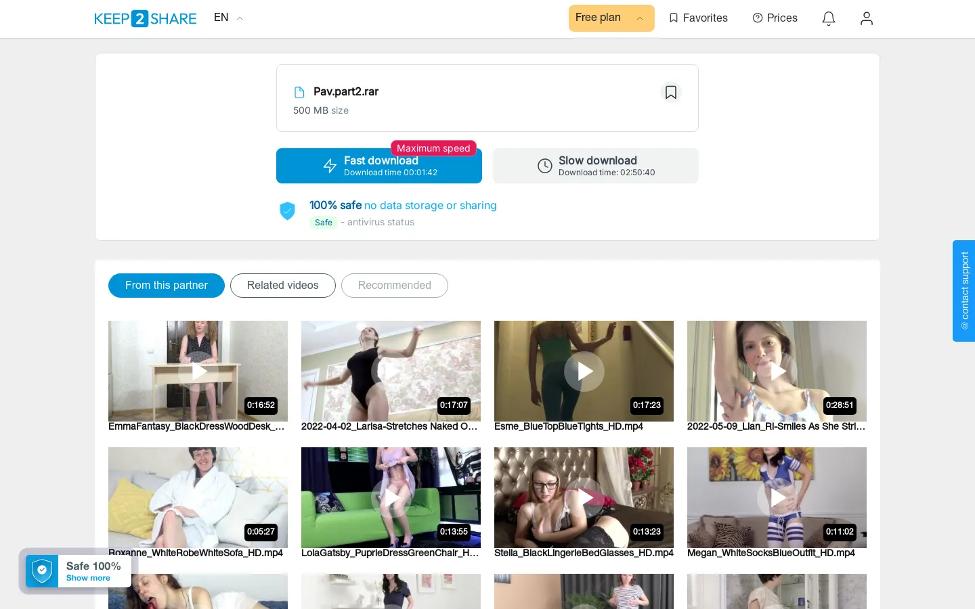The image size is (975, 609).
Task: Click the 0:16:52 duration label
Action: pyautogui.click(x=261, y=405)
